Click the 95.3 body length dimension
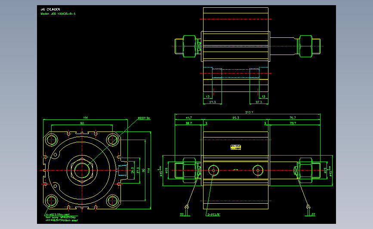This screenshot has width=373, height=229. point(236,118)
